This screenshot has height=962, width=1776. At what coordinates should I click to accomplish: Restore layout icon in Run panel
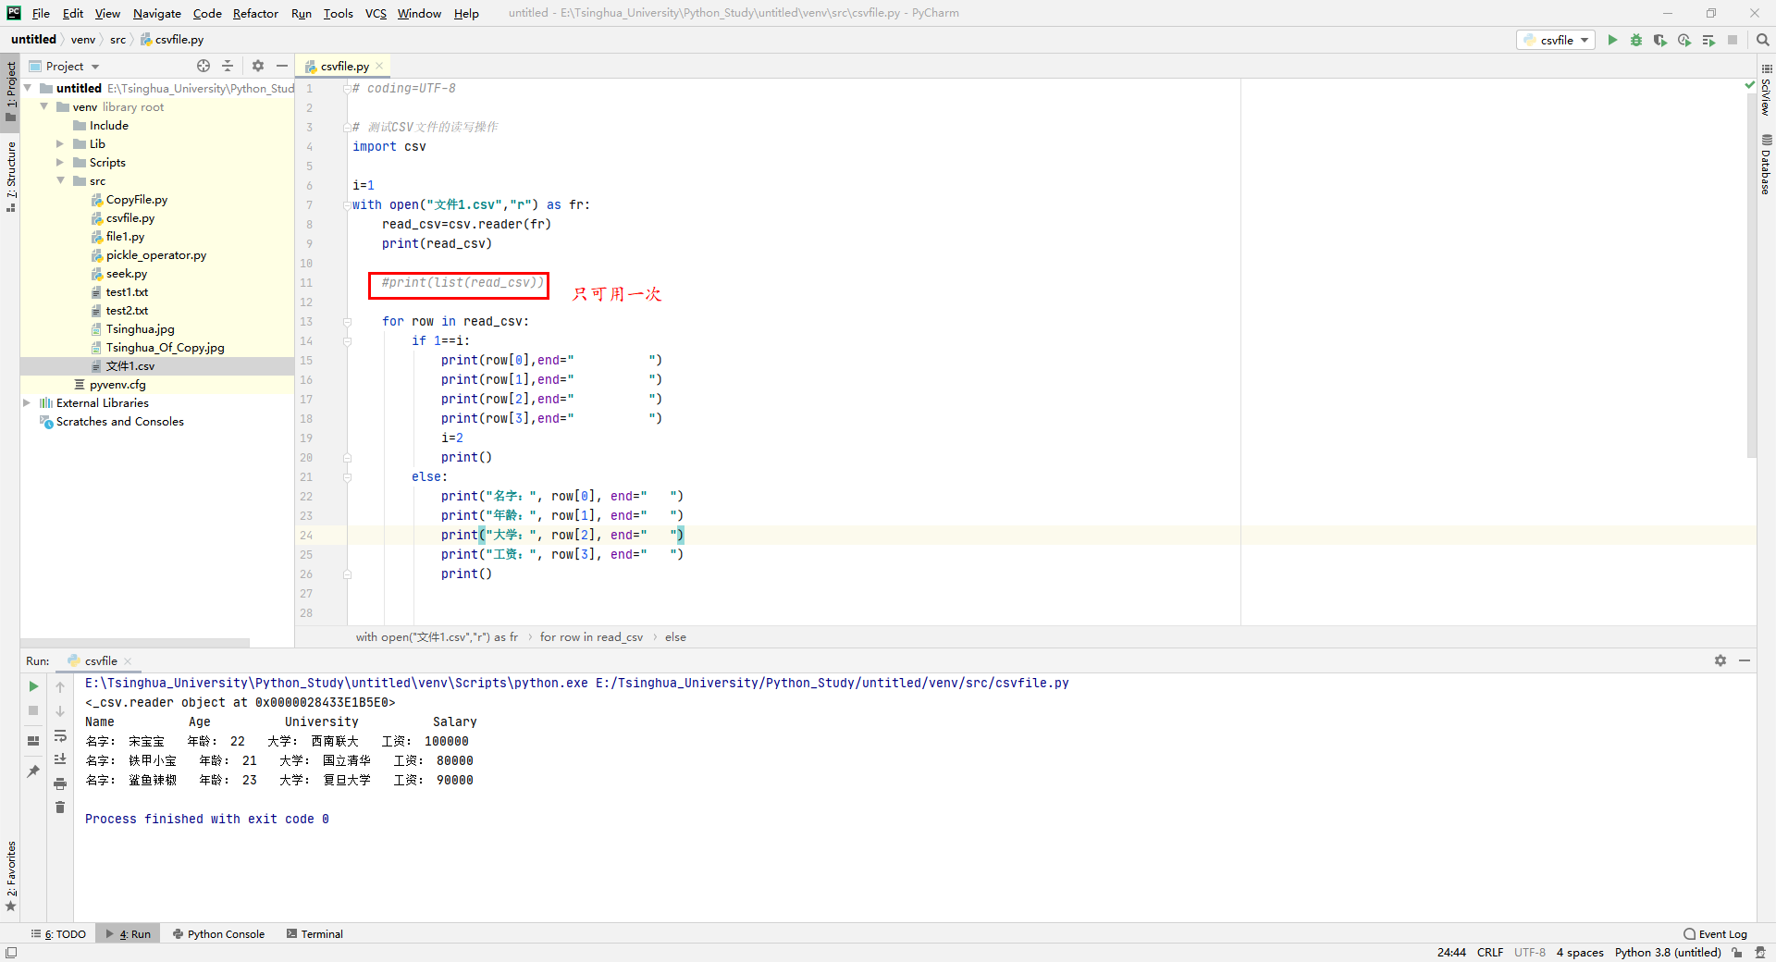[x=33, y=741]
